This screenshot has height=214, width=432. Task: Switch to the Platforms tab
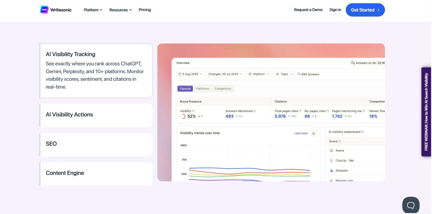202,88
